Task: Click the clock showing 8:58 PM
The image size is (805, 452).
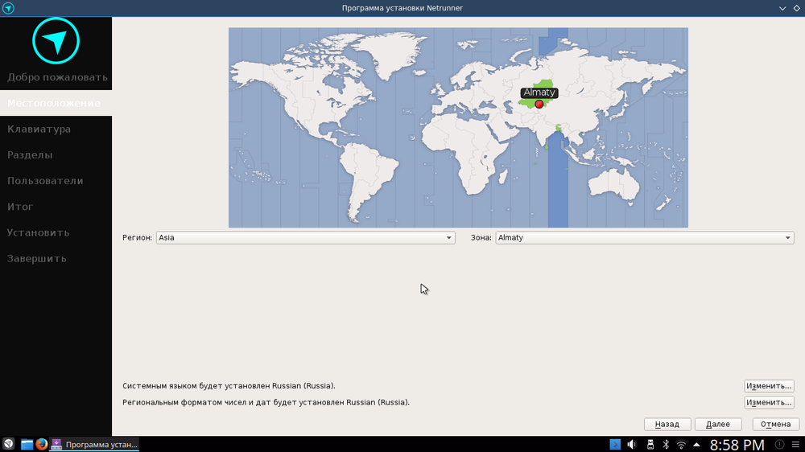Action: 737,444
